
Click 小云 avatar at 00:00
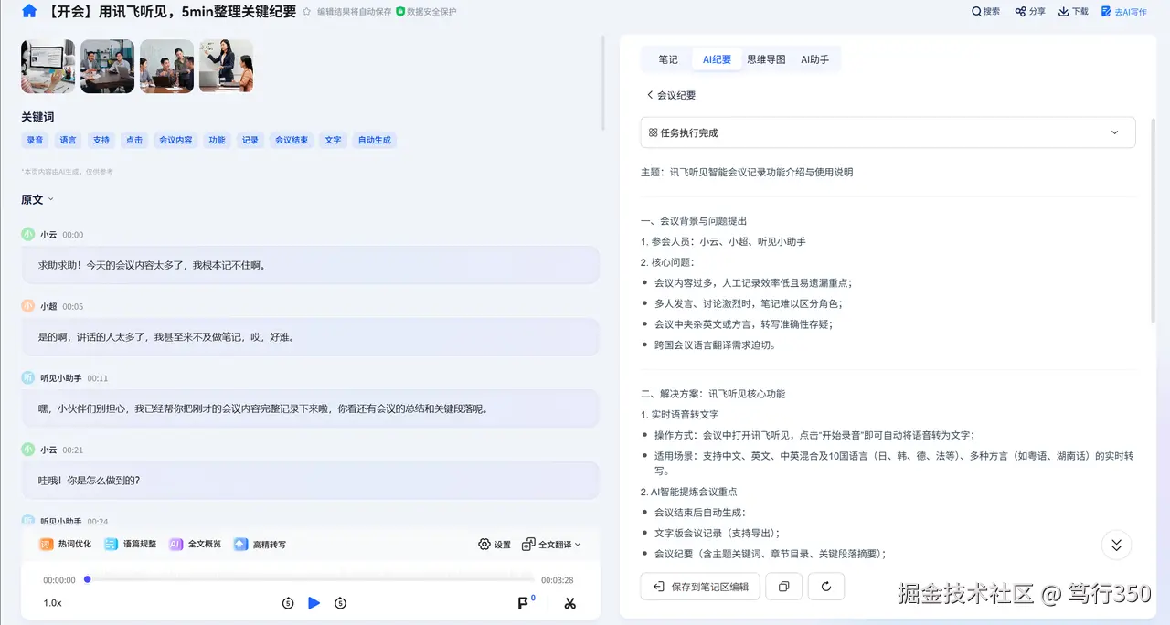29,235
